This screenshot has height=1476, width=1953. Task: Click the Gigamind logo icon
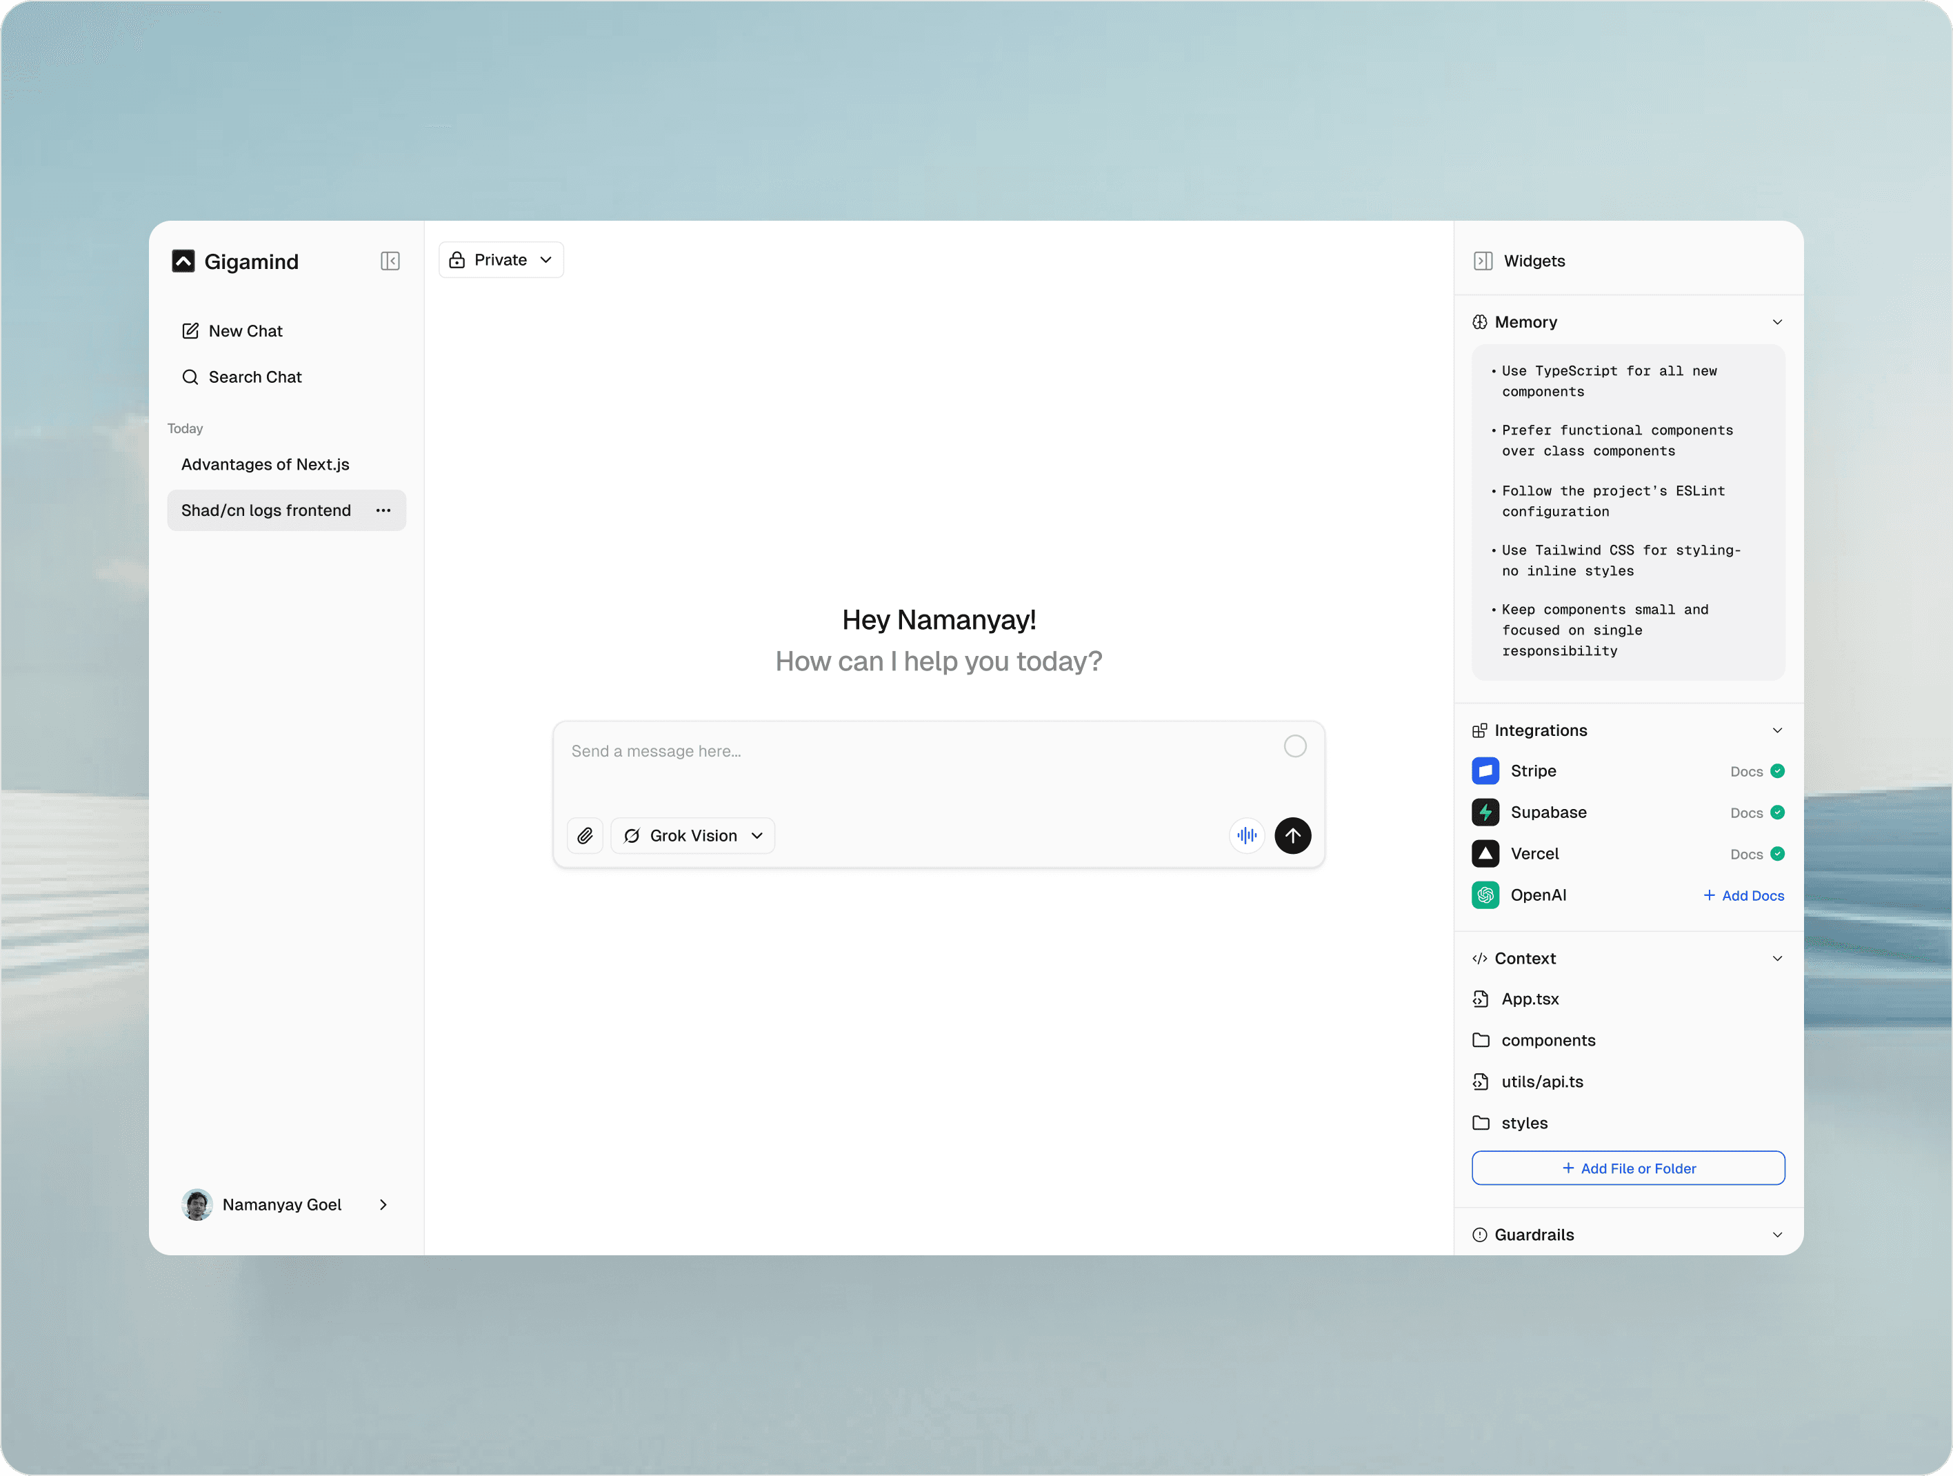coord(183,261)
